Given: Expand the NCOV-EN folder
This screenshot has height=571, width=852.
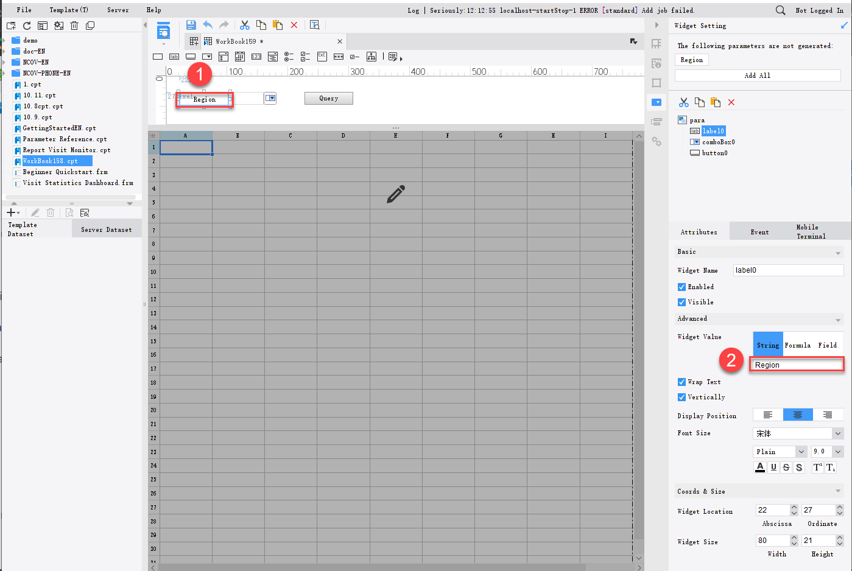Looking at the screenshot, I should [4, 62].
